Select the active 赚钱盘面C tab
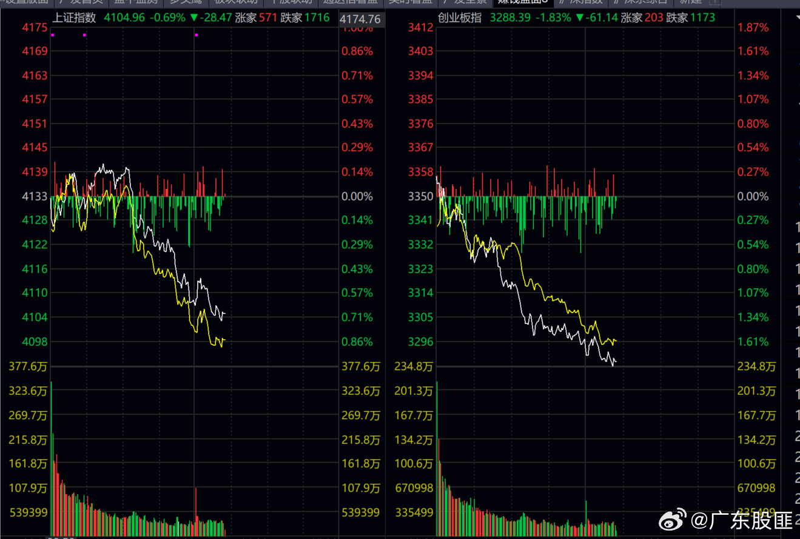Viewport: 800px width, 539px height. 523,2
